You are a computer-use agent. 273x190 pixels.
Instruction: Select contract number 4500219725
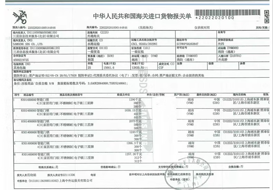(x=21, y=60)
